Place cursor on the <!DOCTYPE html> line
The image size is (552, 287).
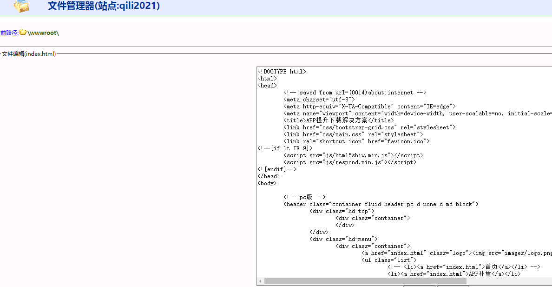coord(282,72)
